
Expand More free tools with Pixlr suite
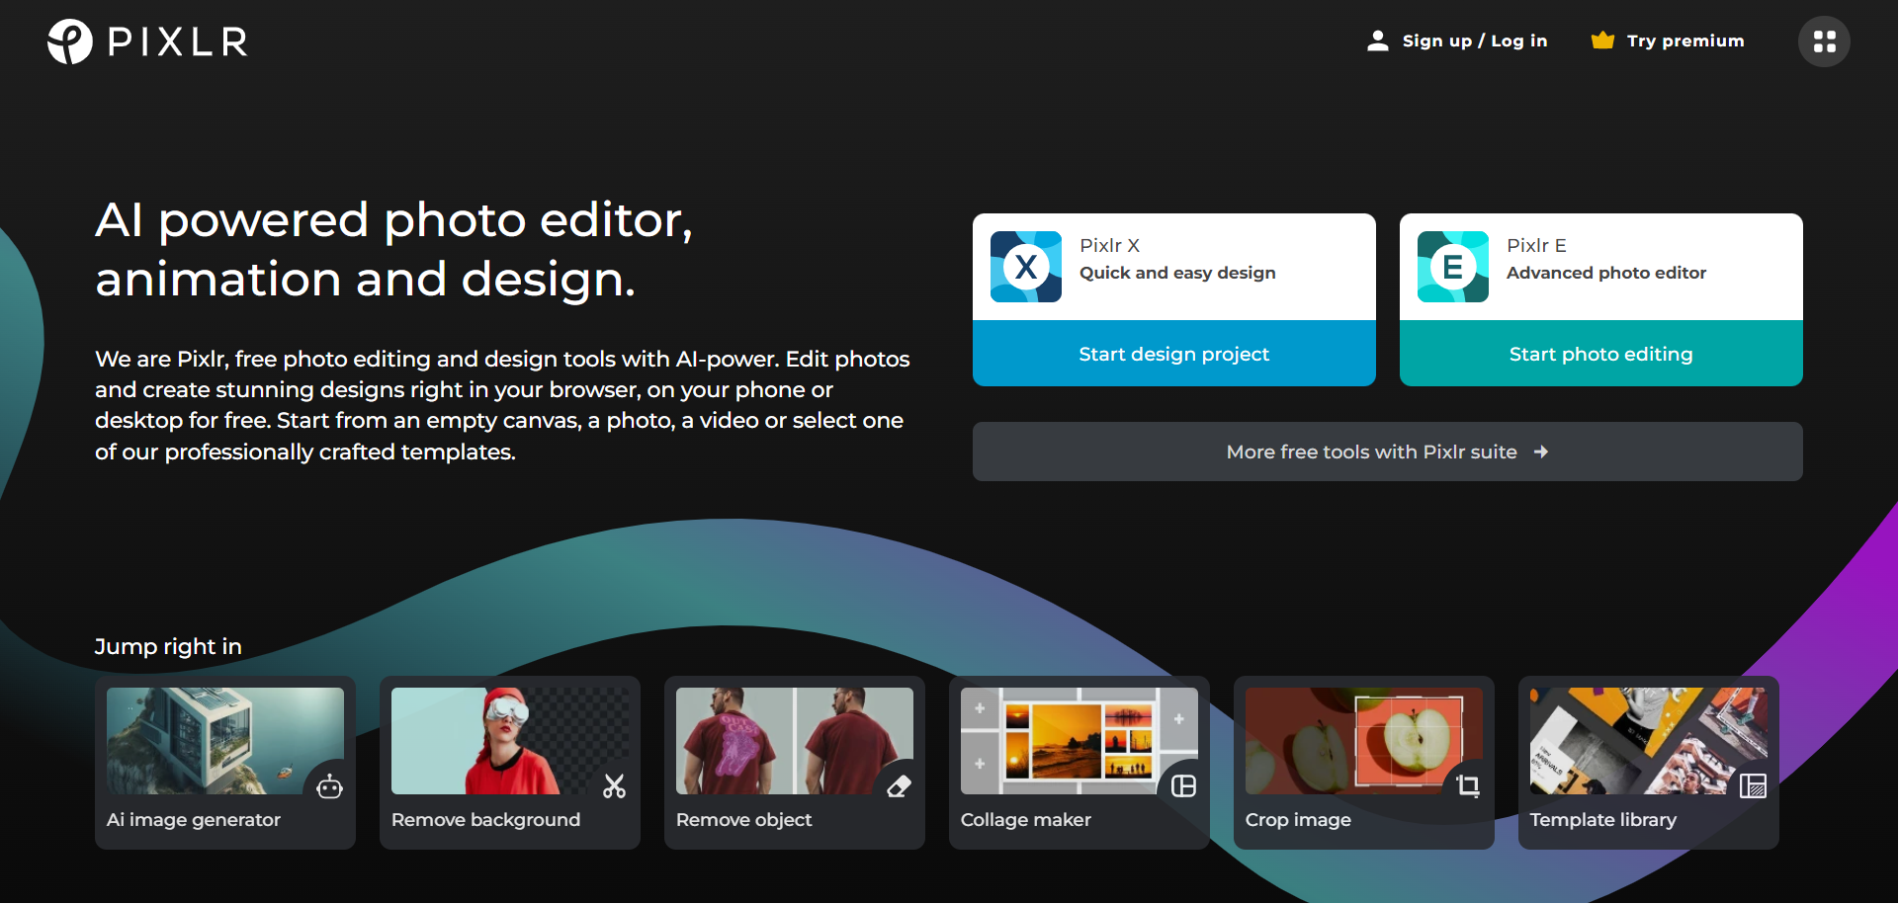pos(1387,452)
